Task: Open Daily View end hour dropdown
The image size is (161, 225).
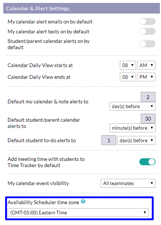Action: tap(128, 77)
